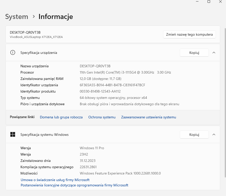Minimize the Settings window
This screenshot has height=196, width=226.
pos(197,2)
